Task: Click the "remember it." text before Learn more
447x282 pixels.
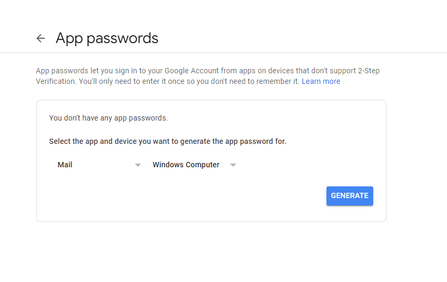Action: [277, 81]
